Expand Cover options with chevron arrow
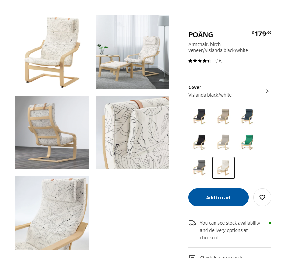The image size is (291, 258). tap(267, 91)
